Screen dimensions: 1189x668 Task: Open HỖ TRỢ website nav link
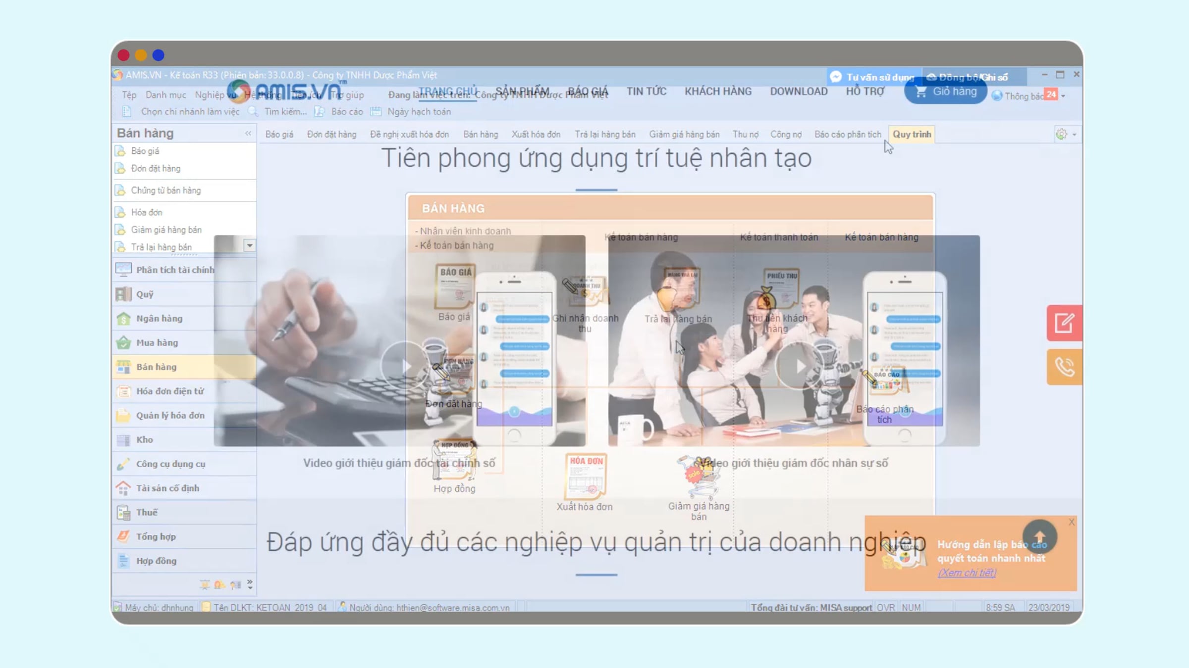pyautogui.click(x=865, y=92)
